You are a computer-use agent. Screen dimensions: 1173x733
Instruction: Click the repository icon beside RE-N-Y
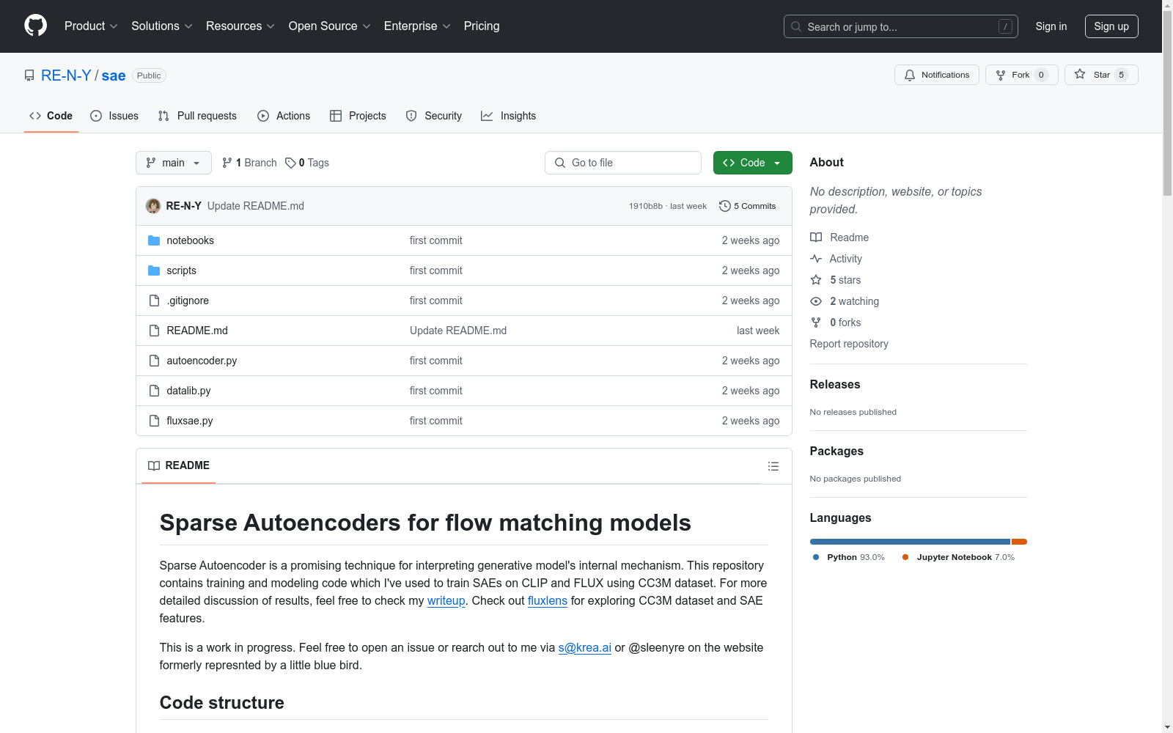coord(29,75)
